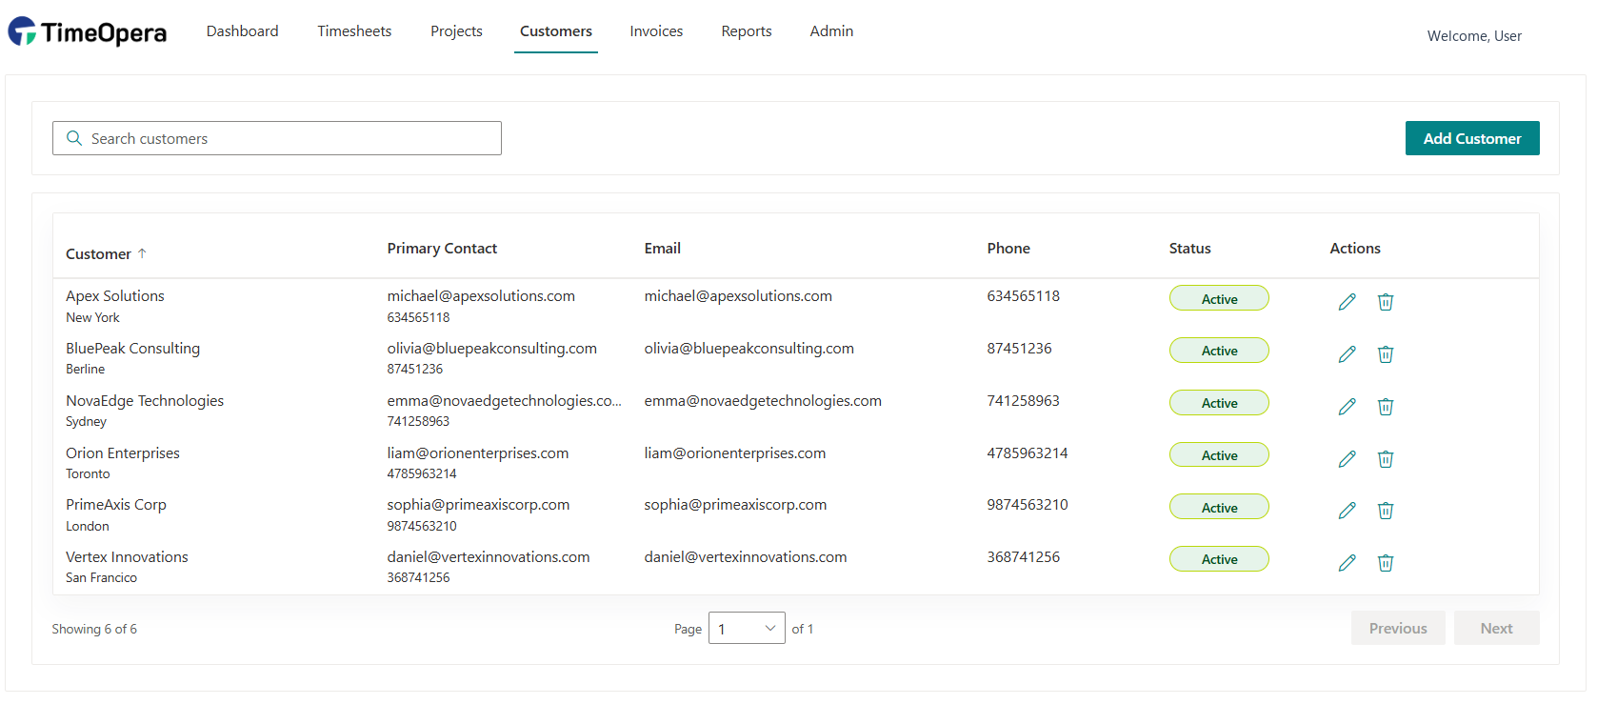This screenshot has width=1597, height=704.
Task: Edit the Vertex Innovations customer
Action: coord(1347,563)
